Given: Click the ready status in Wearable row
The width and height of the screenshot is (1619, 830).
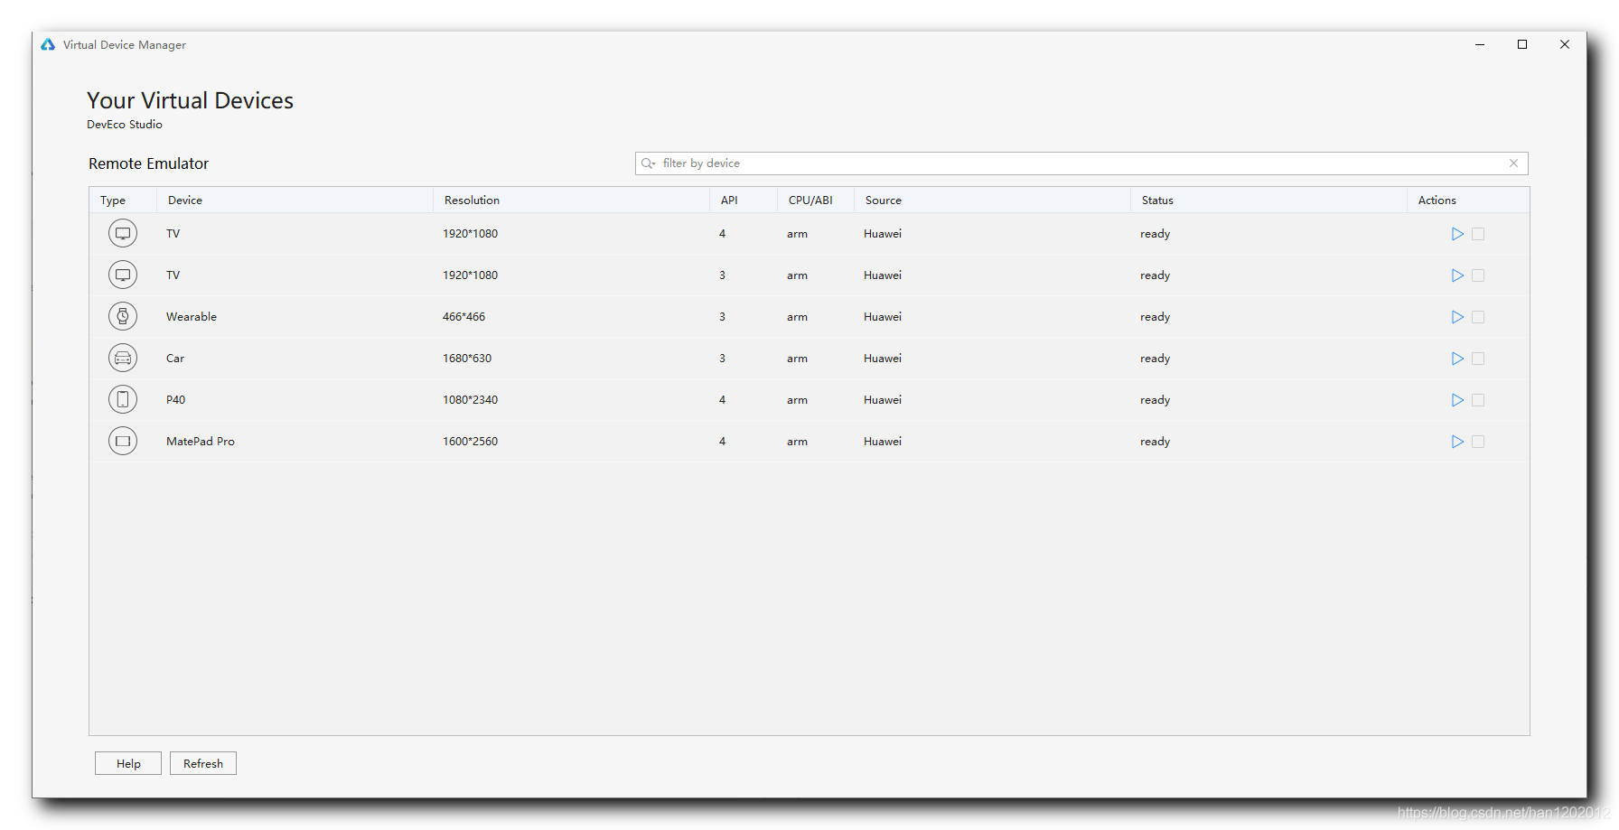Looking at the screenshot, I should tap(1155, 317).
